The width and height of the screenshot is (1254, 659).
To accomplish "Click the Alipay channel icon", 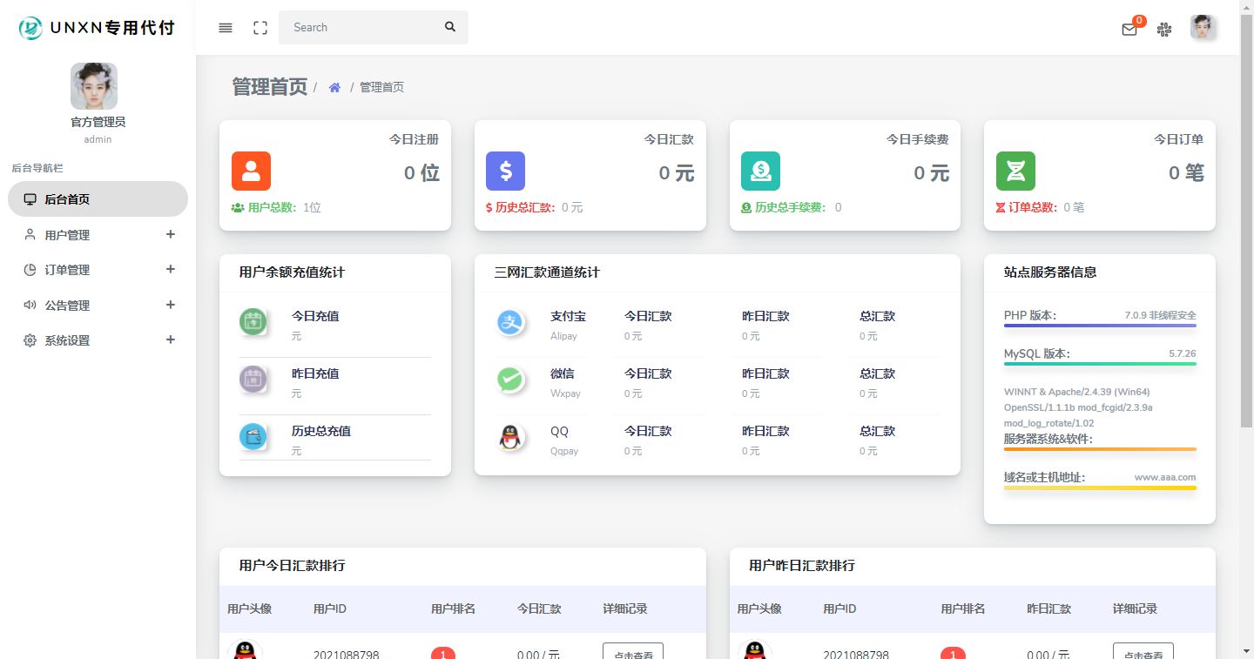I will pyautogui.click(x=510, y=323).
